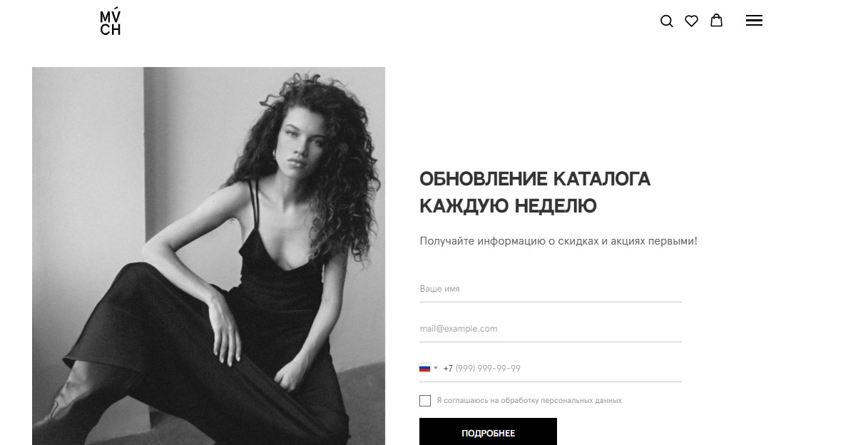
Task: Click the +7 country code prefix
Action: point(448,369)
